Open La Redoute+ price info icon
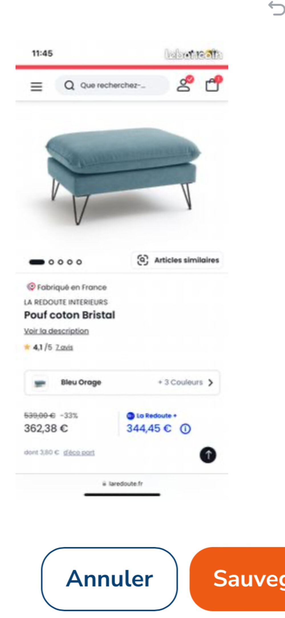The image size is (285, 618). [185, 429]
